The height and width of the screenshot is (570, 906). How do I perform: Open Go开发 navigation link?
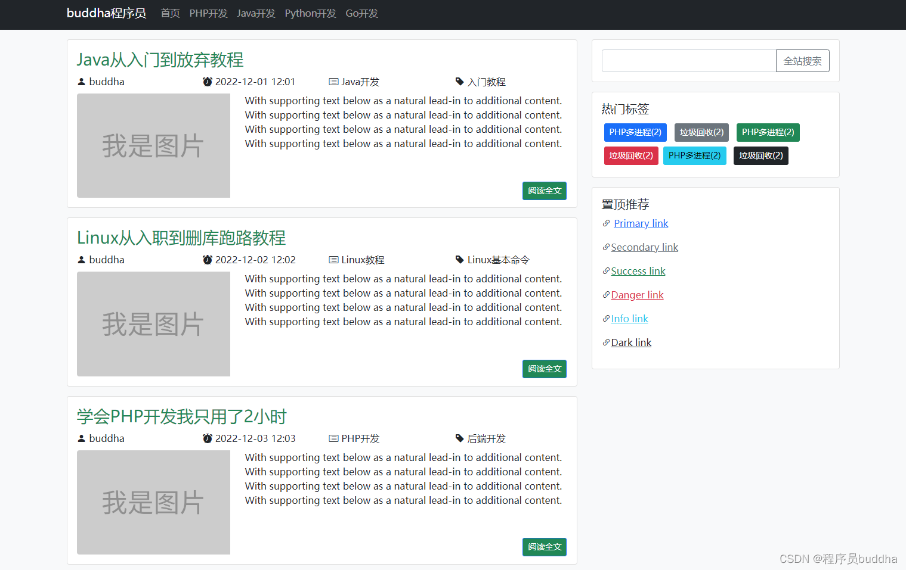[361, 13]
